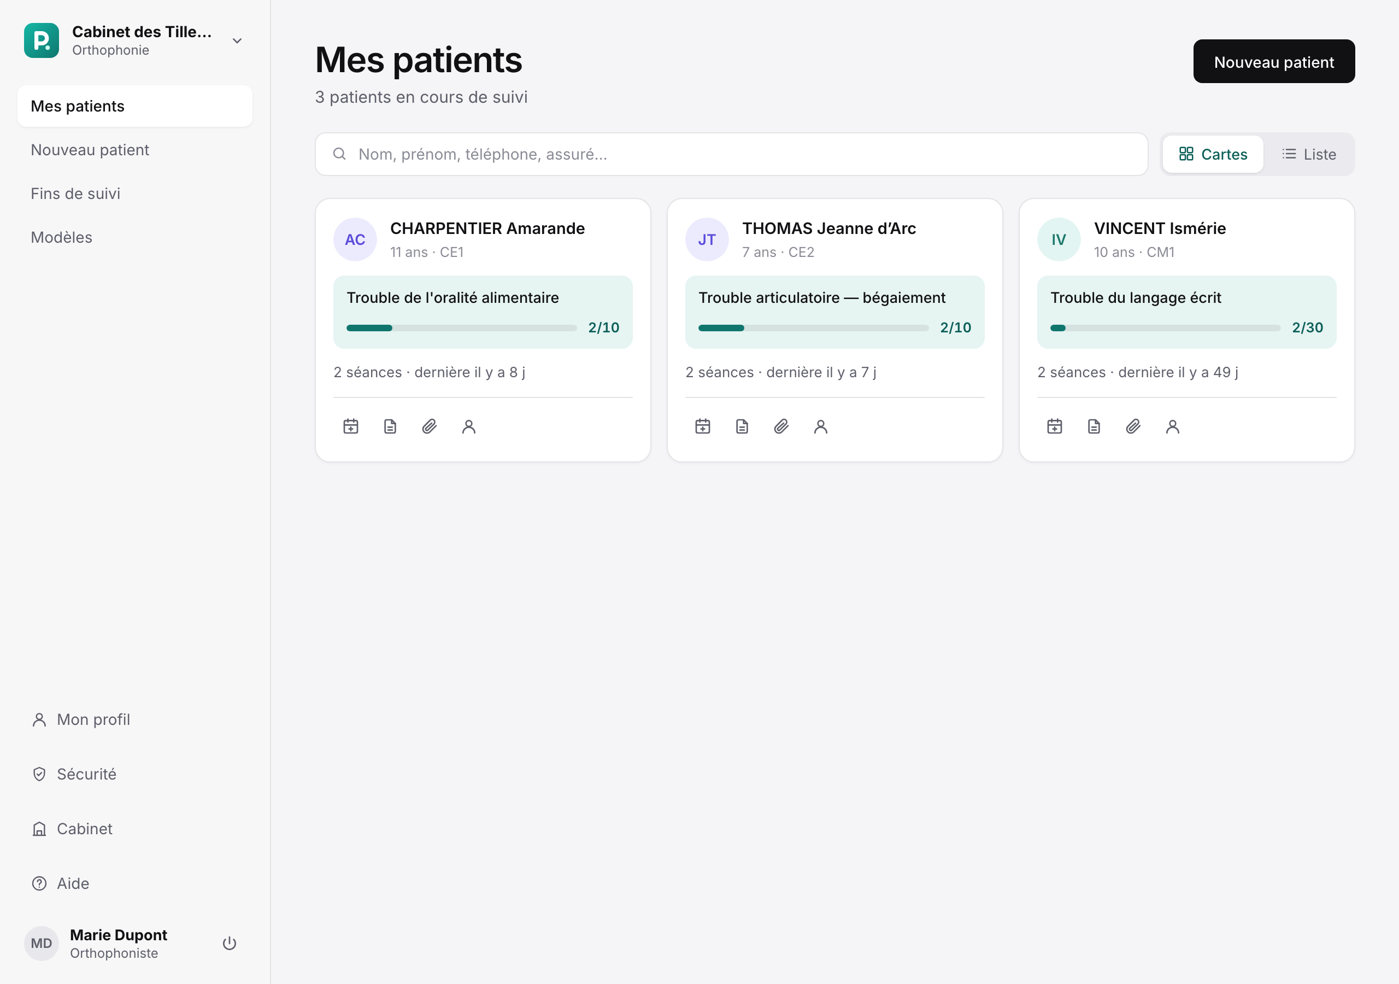Click the search magnifier icon

click(x=339, y=154)
